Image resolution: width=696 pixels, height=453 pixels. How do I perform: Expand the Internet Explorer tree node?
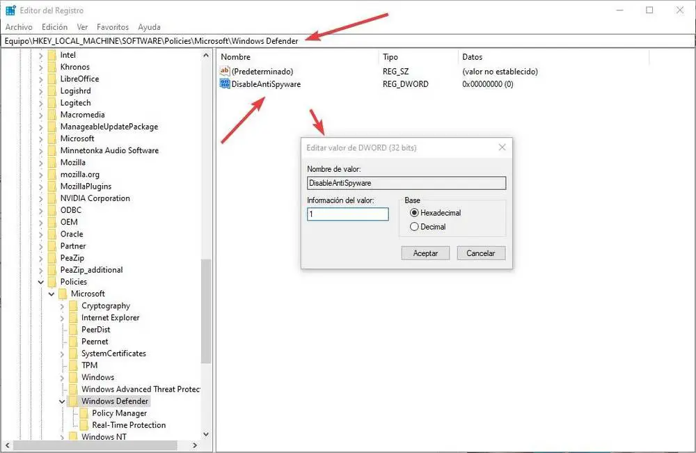pyautogui.click(x=62, y=318)
